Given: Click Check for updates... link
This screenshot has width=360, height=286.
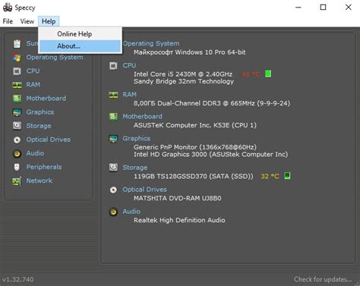Looking at the screenshot, I should pos(323,279).
